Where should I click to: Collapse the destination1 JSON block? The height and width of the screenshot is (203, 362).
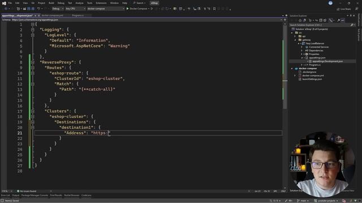(x=33, y=127)
